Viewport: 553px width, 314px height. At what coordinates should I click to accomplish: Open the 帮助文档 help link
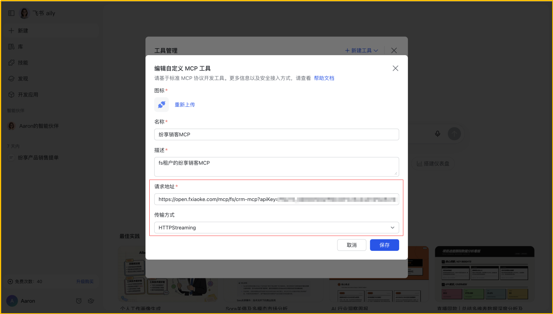click(324, 78)
